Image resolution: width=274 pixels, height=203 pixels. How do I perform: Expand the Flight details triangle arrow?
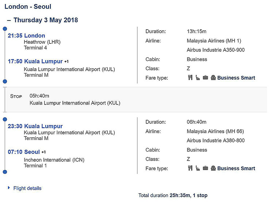point(9,188)
